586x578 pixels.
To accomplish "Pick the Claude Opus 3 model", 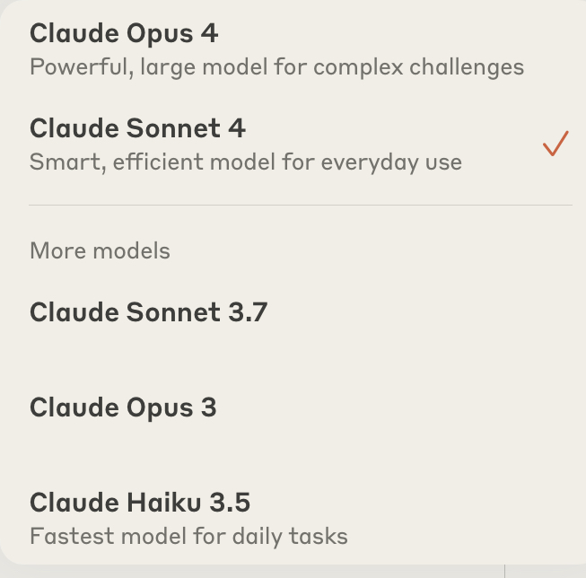I will point(293,407).
